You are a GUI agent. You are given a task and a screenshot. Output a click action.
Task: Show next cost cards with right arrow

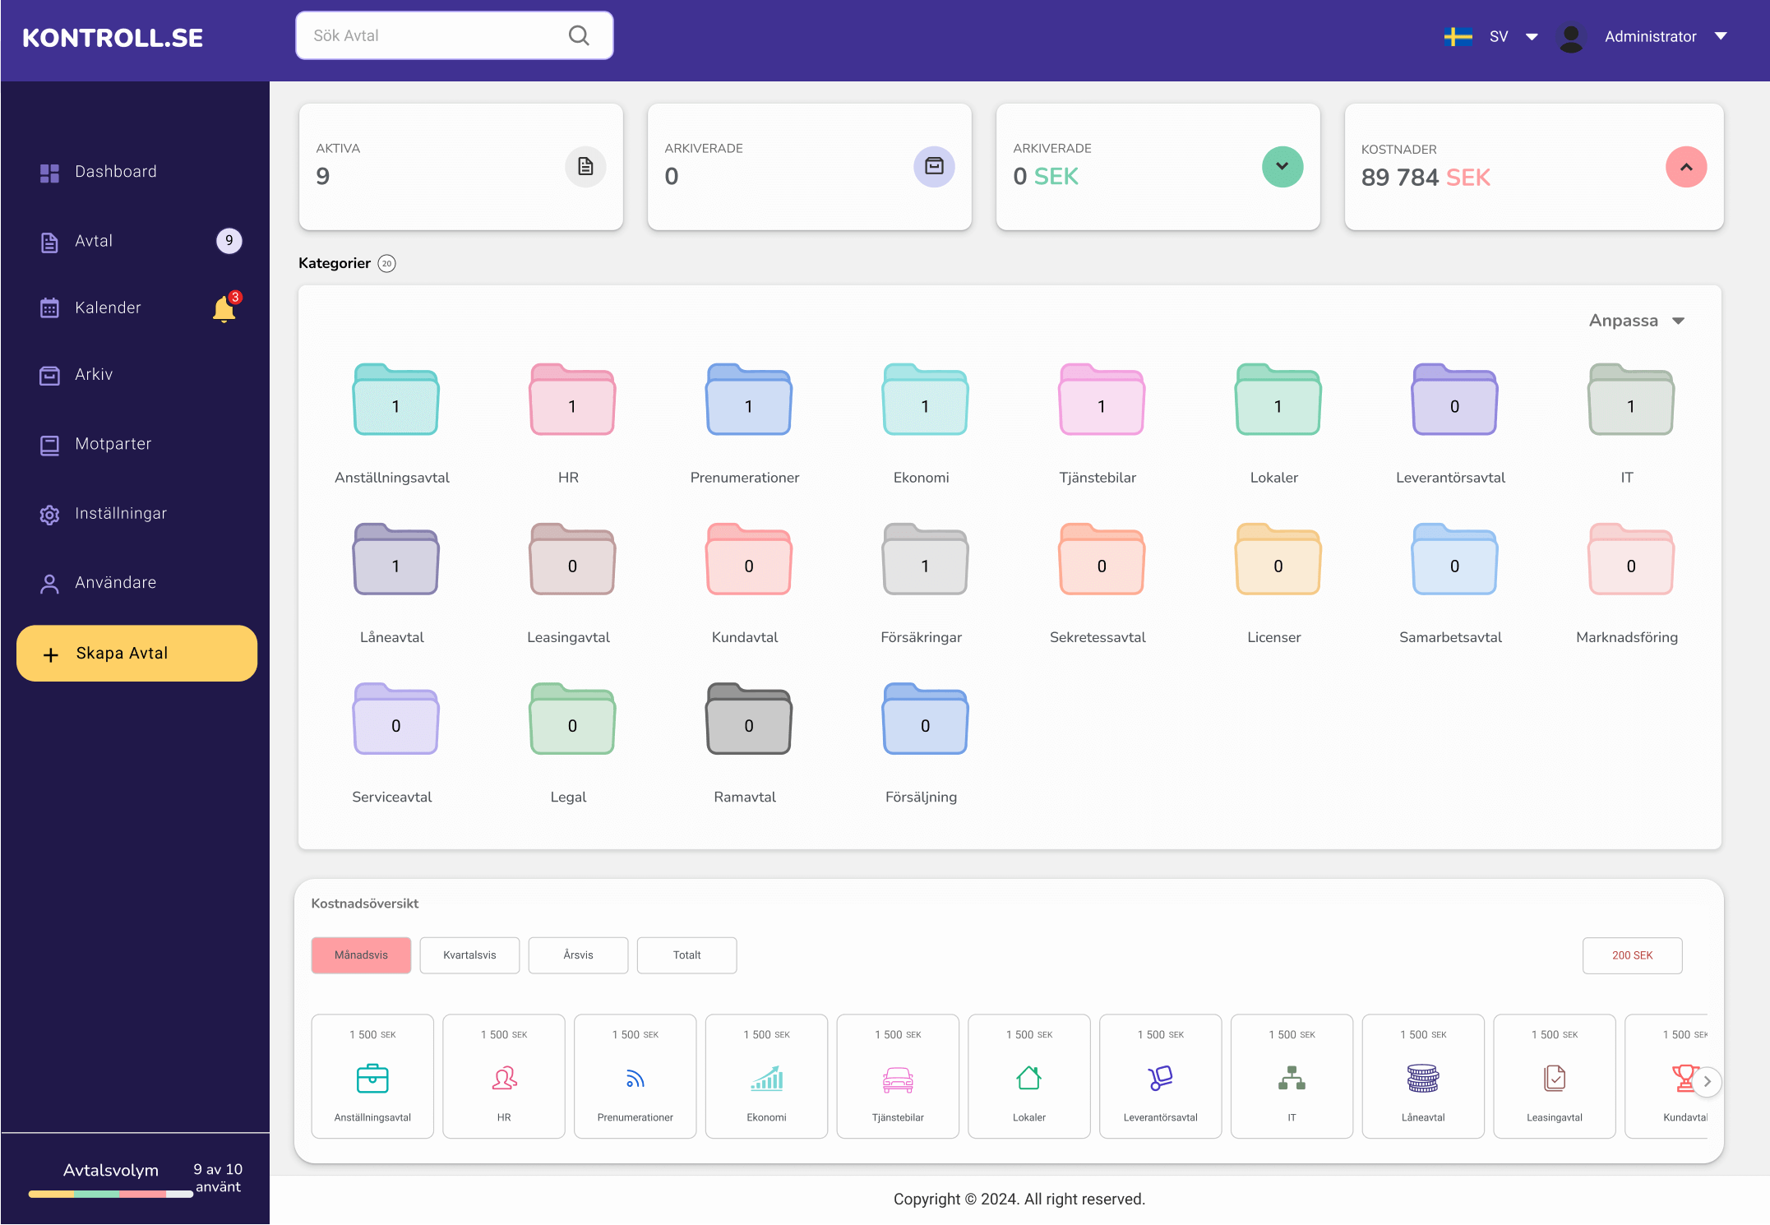(1708, 1081)
